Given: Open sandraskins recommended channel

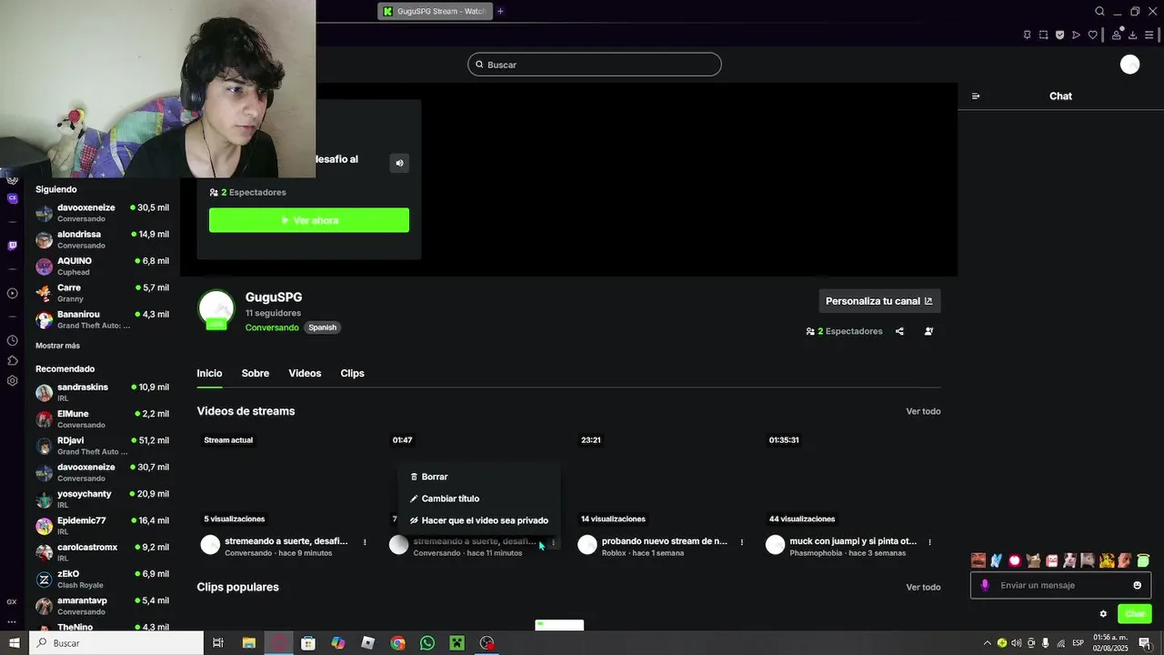Looking at the screenshot, I should pyautogui.click(x=102, y=392).
